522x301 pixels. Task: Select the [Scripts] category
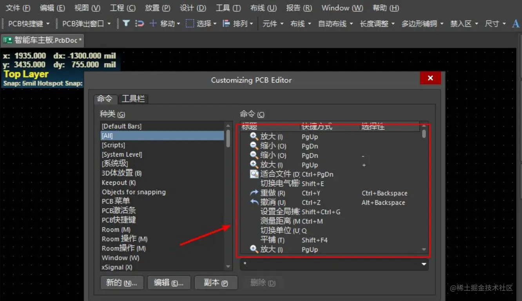pyautogui.click(x=162, y=145)
